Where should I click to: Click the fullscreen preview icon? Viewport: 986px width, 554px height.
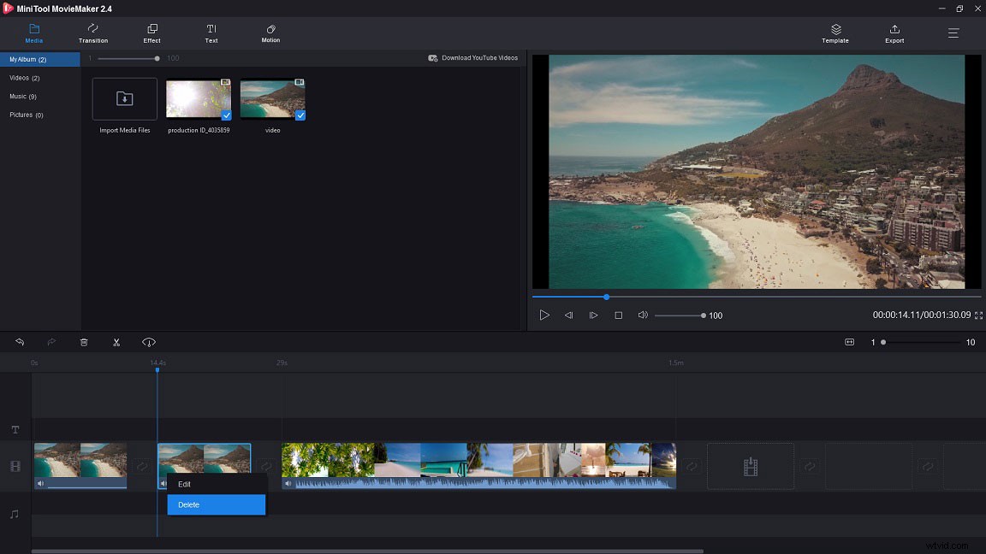(978, 315)
